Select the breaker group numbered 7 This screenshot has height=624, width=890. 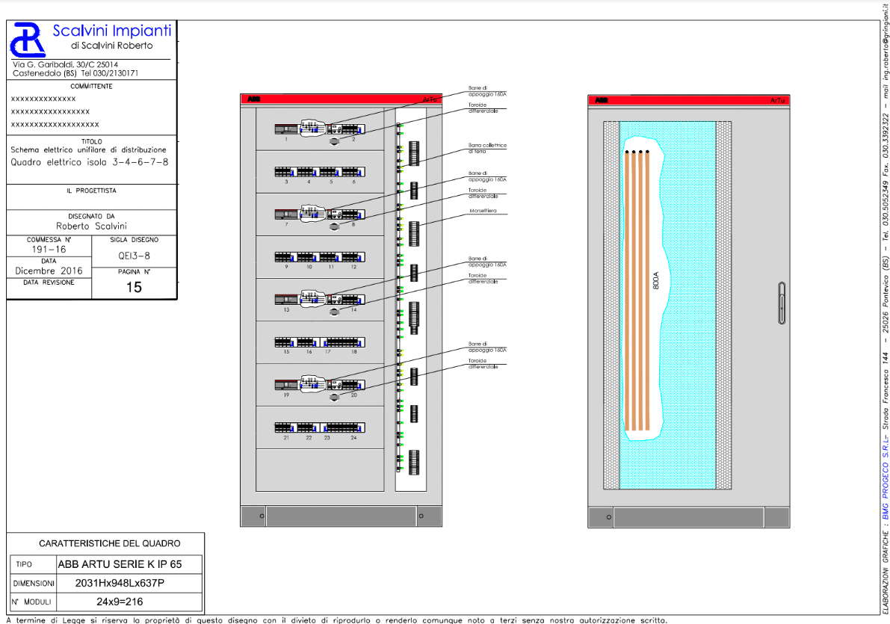[x=286, y=214]
